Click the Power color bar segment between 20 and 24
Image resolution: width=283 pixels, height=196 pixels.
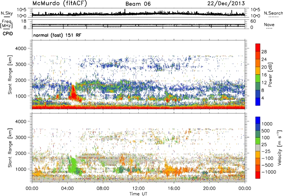point(258,63)
